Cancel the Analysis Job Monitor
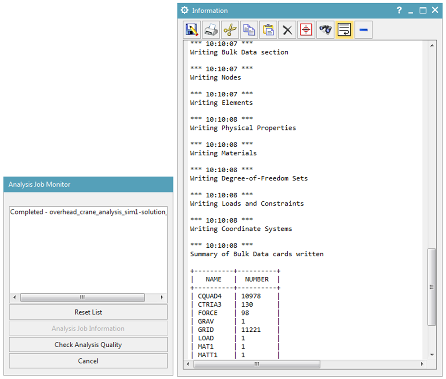This screenshot has height=379, width=446. [x=88, y=361]
